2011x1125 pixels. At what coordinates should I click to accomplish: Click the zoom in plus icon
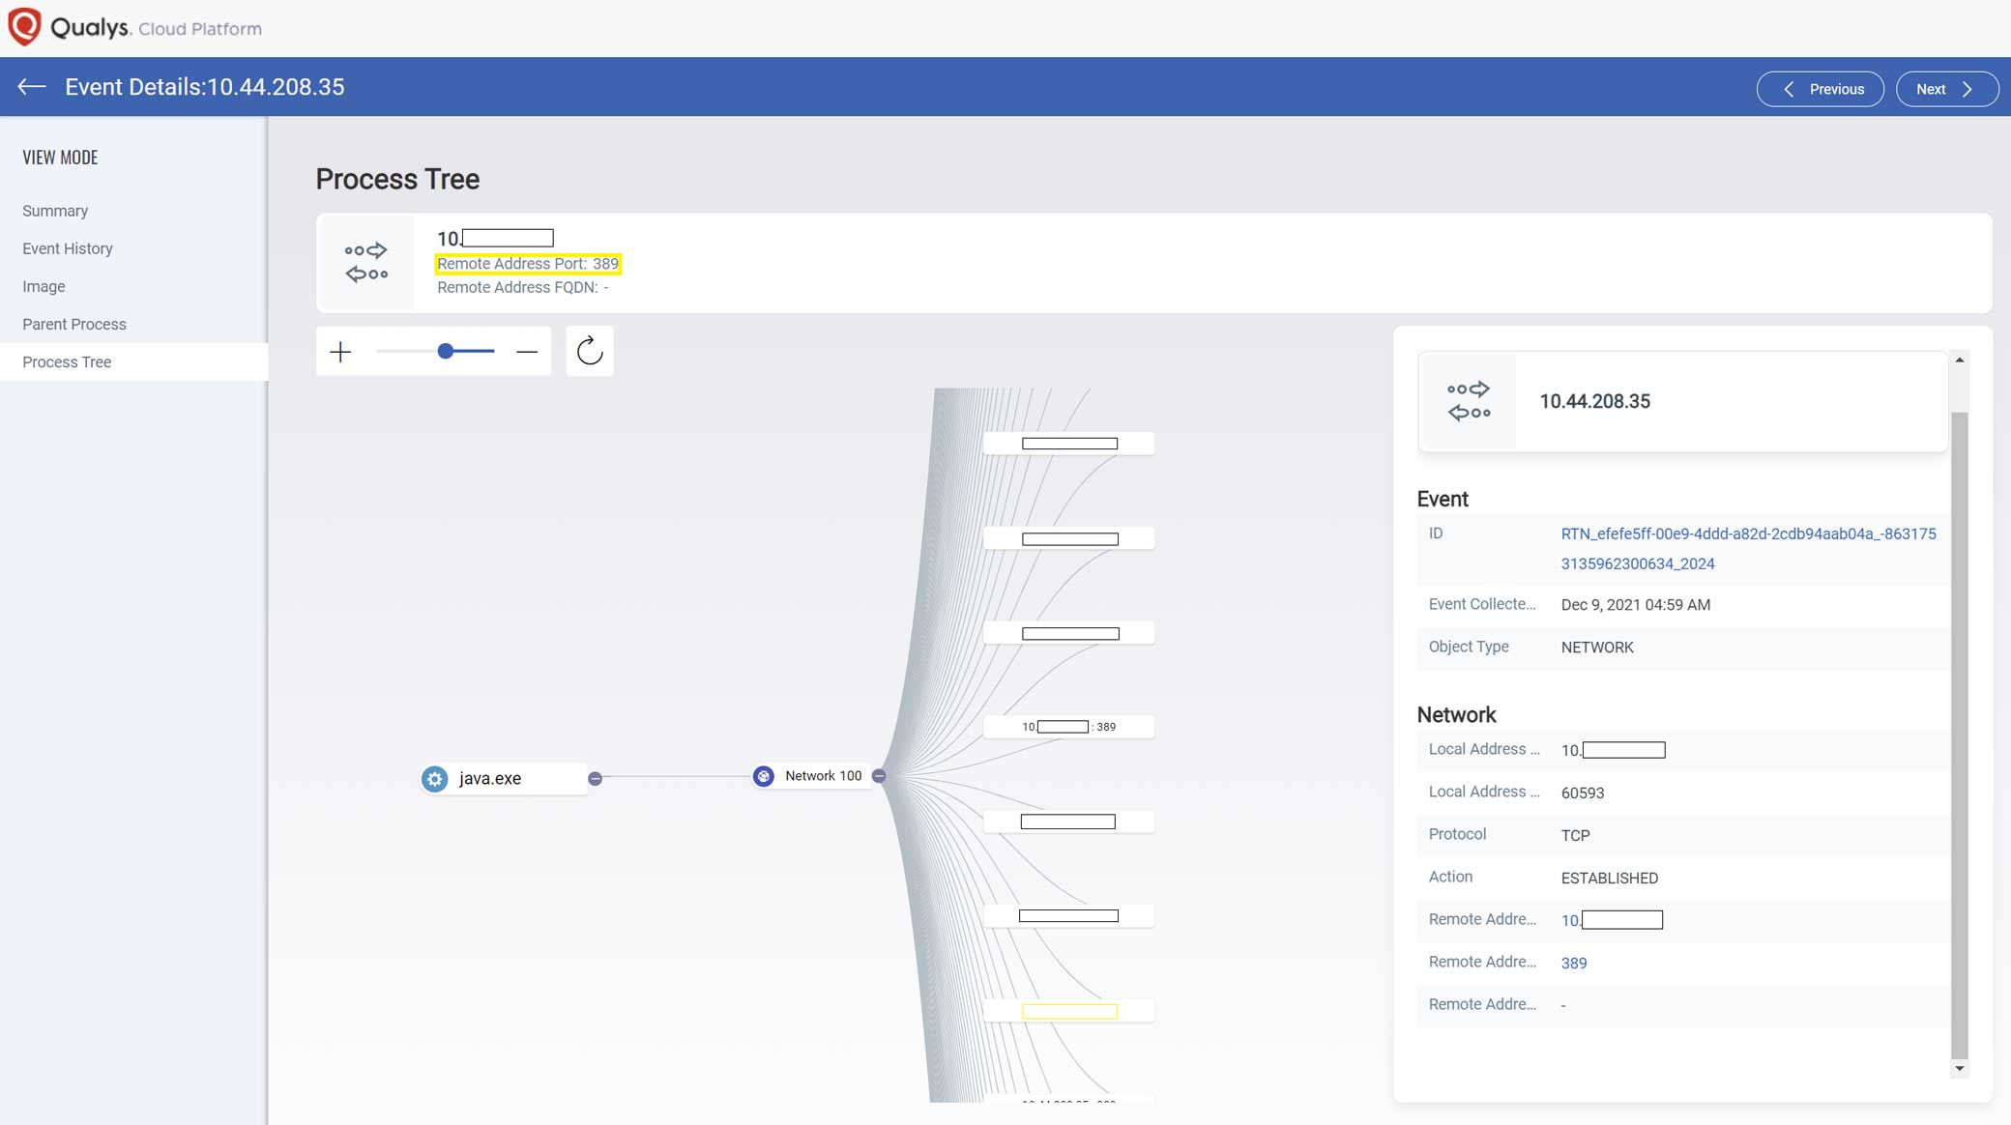coord(340,352)
